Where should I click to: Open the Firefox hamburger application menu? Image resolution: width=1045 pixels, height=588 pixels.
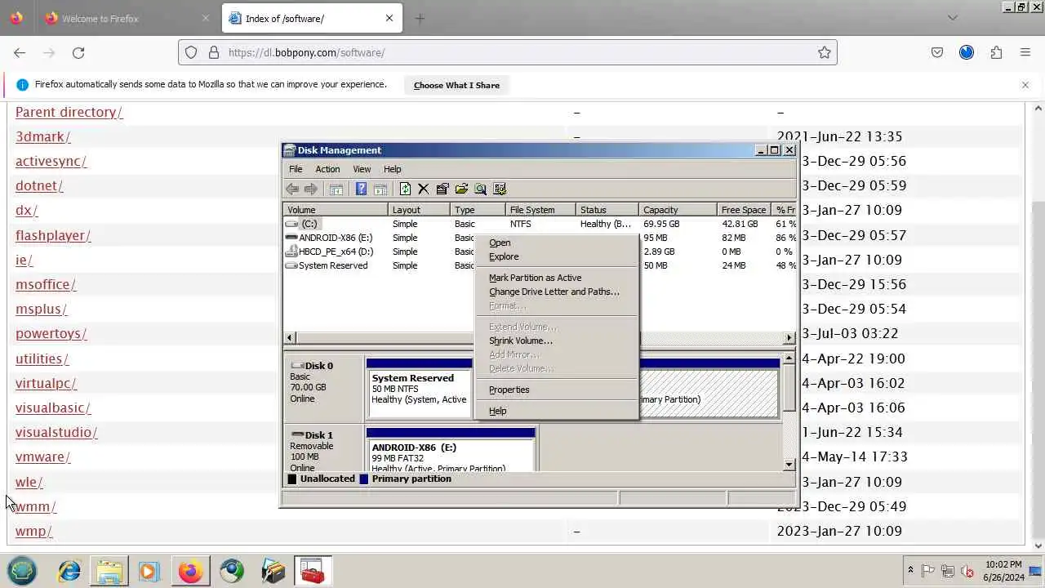coord(1025,52)
